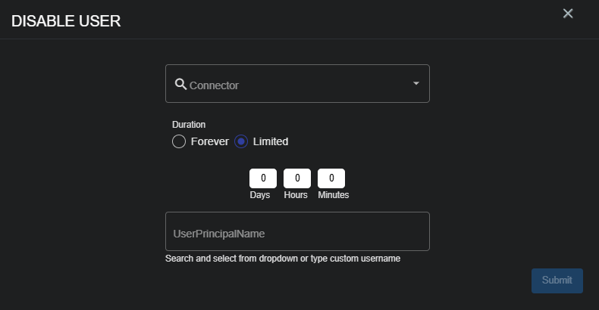The image size is (599, 310).
Task: Expand the Connector dropdown arrow
Action: tap(416, 83)
